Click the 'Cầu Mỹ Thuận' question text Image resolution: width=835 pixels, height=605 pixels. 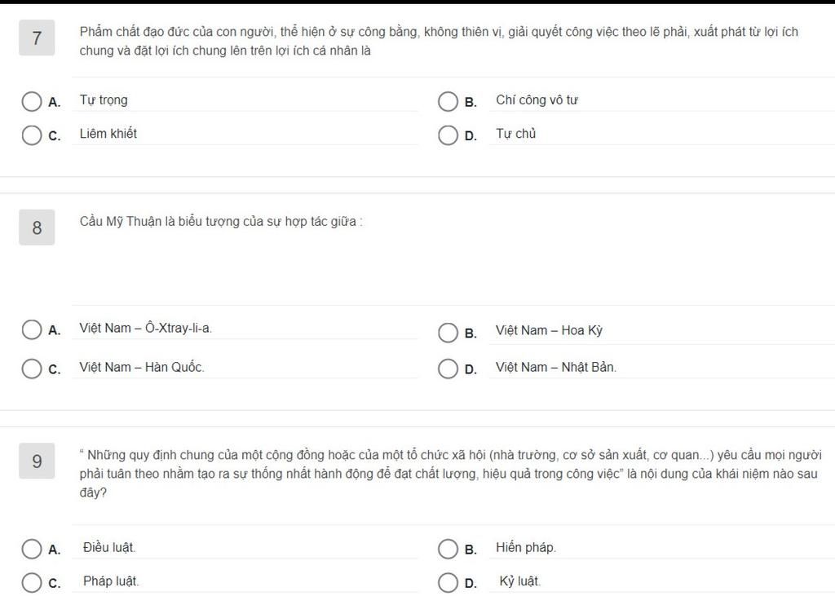pyautogui.click(x=222, y=222)
